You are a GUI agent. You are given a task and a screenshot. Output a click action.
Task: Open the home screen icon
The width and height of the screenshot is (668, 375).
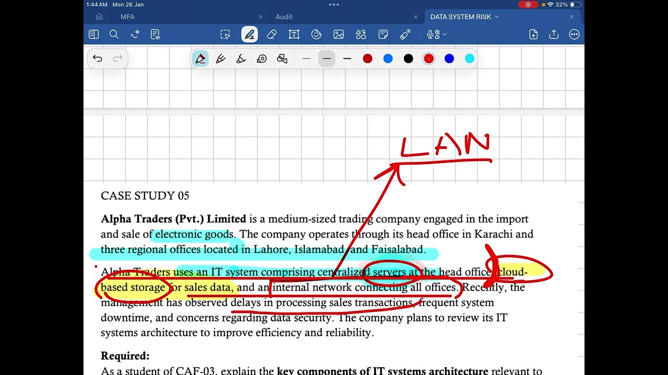point(99,17)
